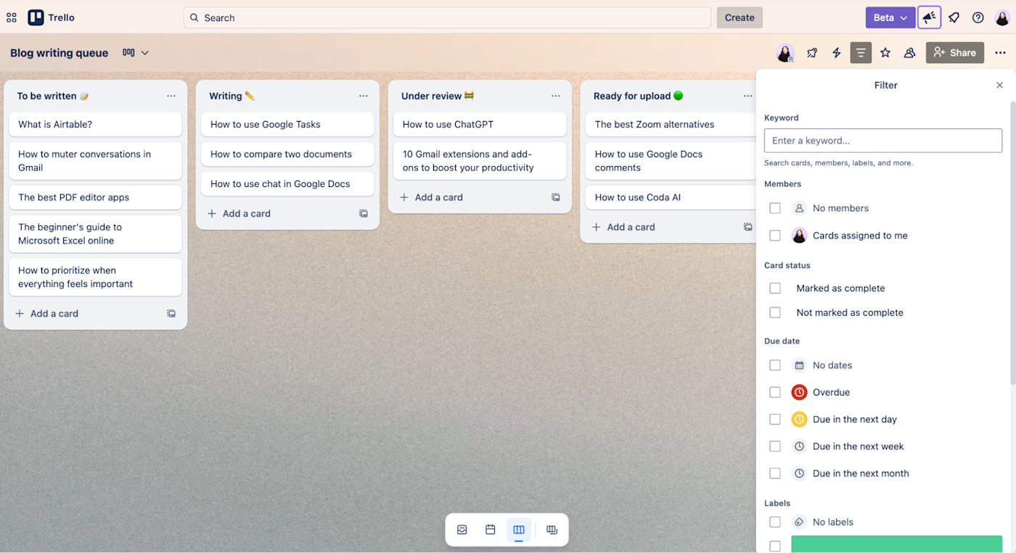This screenshot has width=1016, height=553.
Task: Focus the top Search field
Action: click(447, 17)
